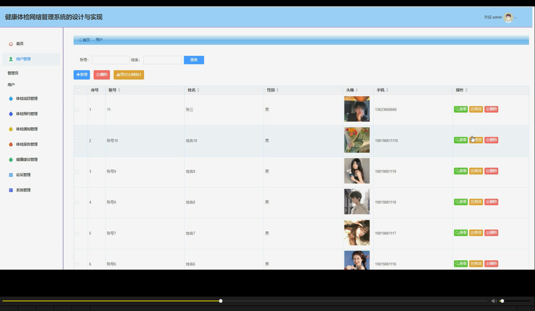Open the admin dropdown arrow in header
The width and height of the screenshot is (535, 311).
(515, 18)
